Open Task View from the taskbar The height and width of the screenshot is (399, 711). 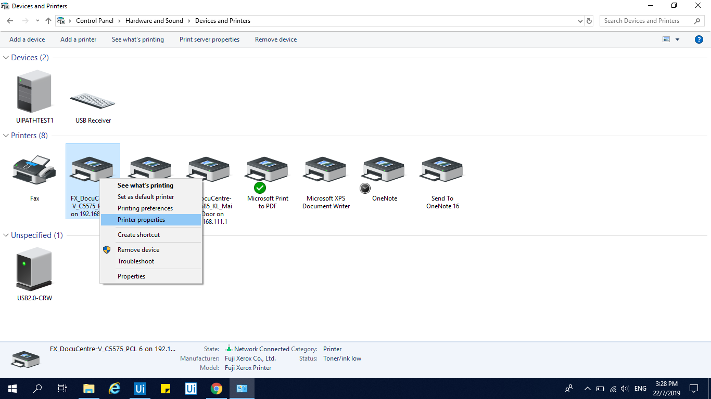click(62, 388)
